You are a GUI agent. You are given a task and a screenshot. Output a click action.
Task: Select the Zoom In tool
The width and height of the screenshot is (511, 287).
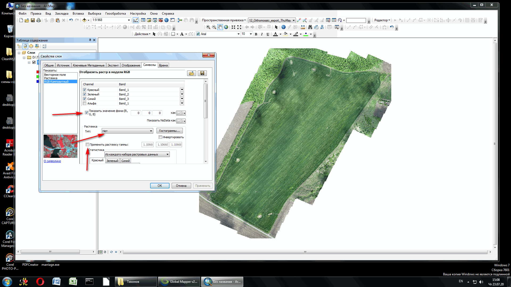pos(208,27)
